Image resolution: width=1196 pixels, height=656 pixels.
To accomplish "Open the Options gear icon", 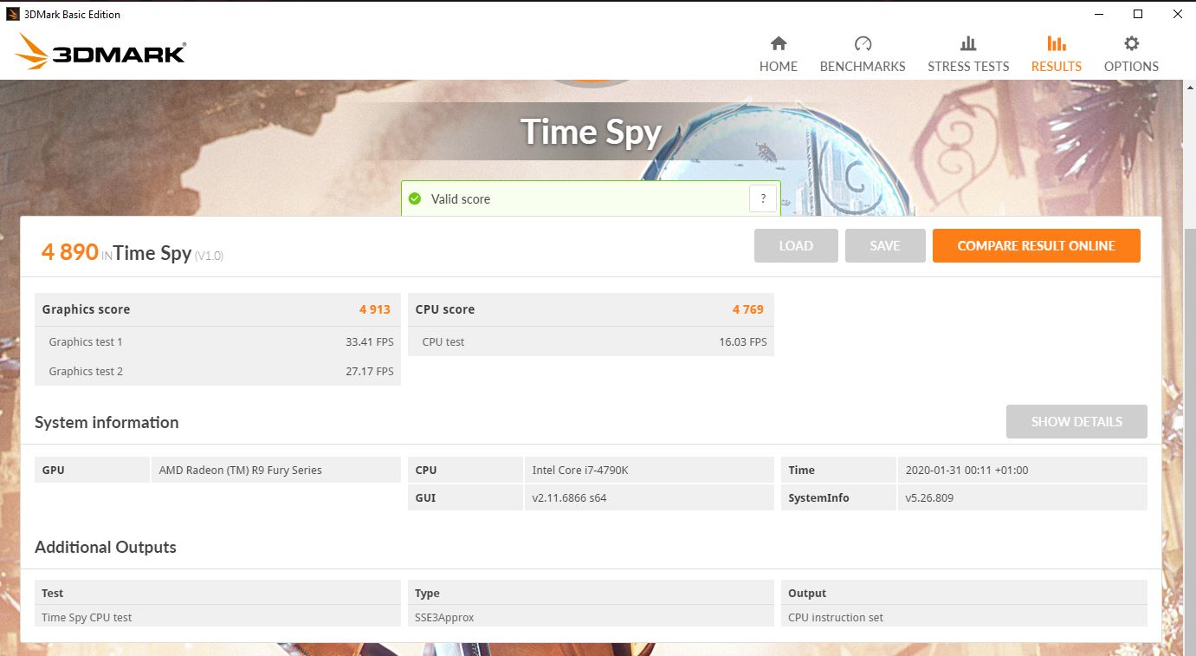I will (1131, 43).
